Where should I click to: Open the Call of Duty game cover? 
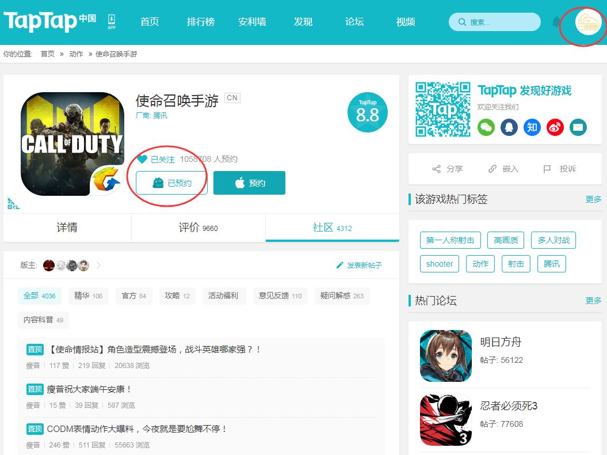pos(72,144)
